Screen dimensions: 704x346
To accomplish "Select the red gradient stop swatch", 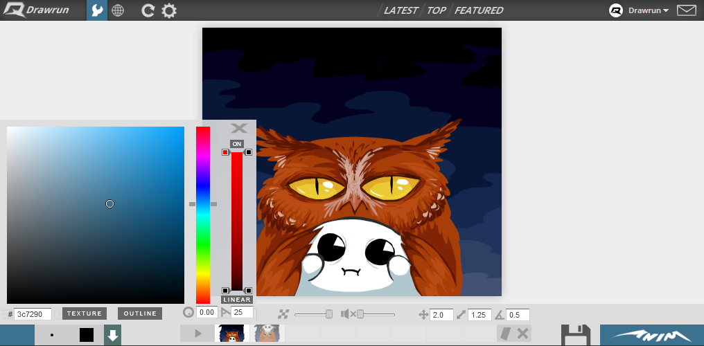I will point(225,152).
